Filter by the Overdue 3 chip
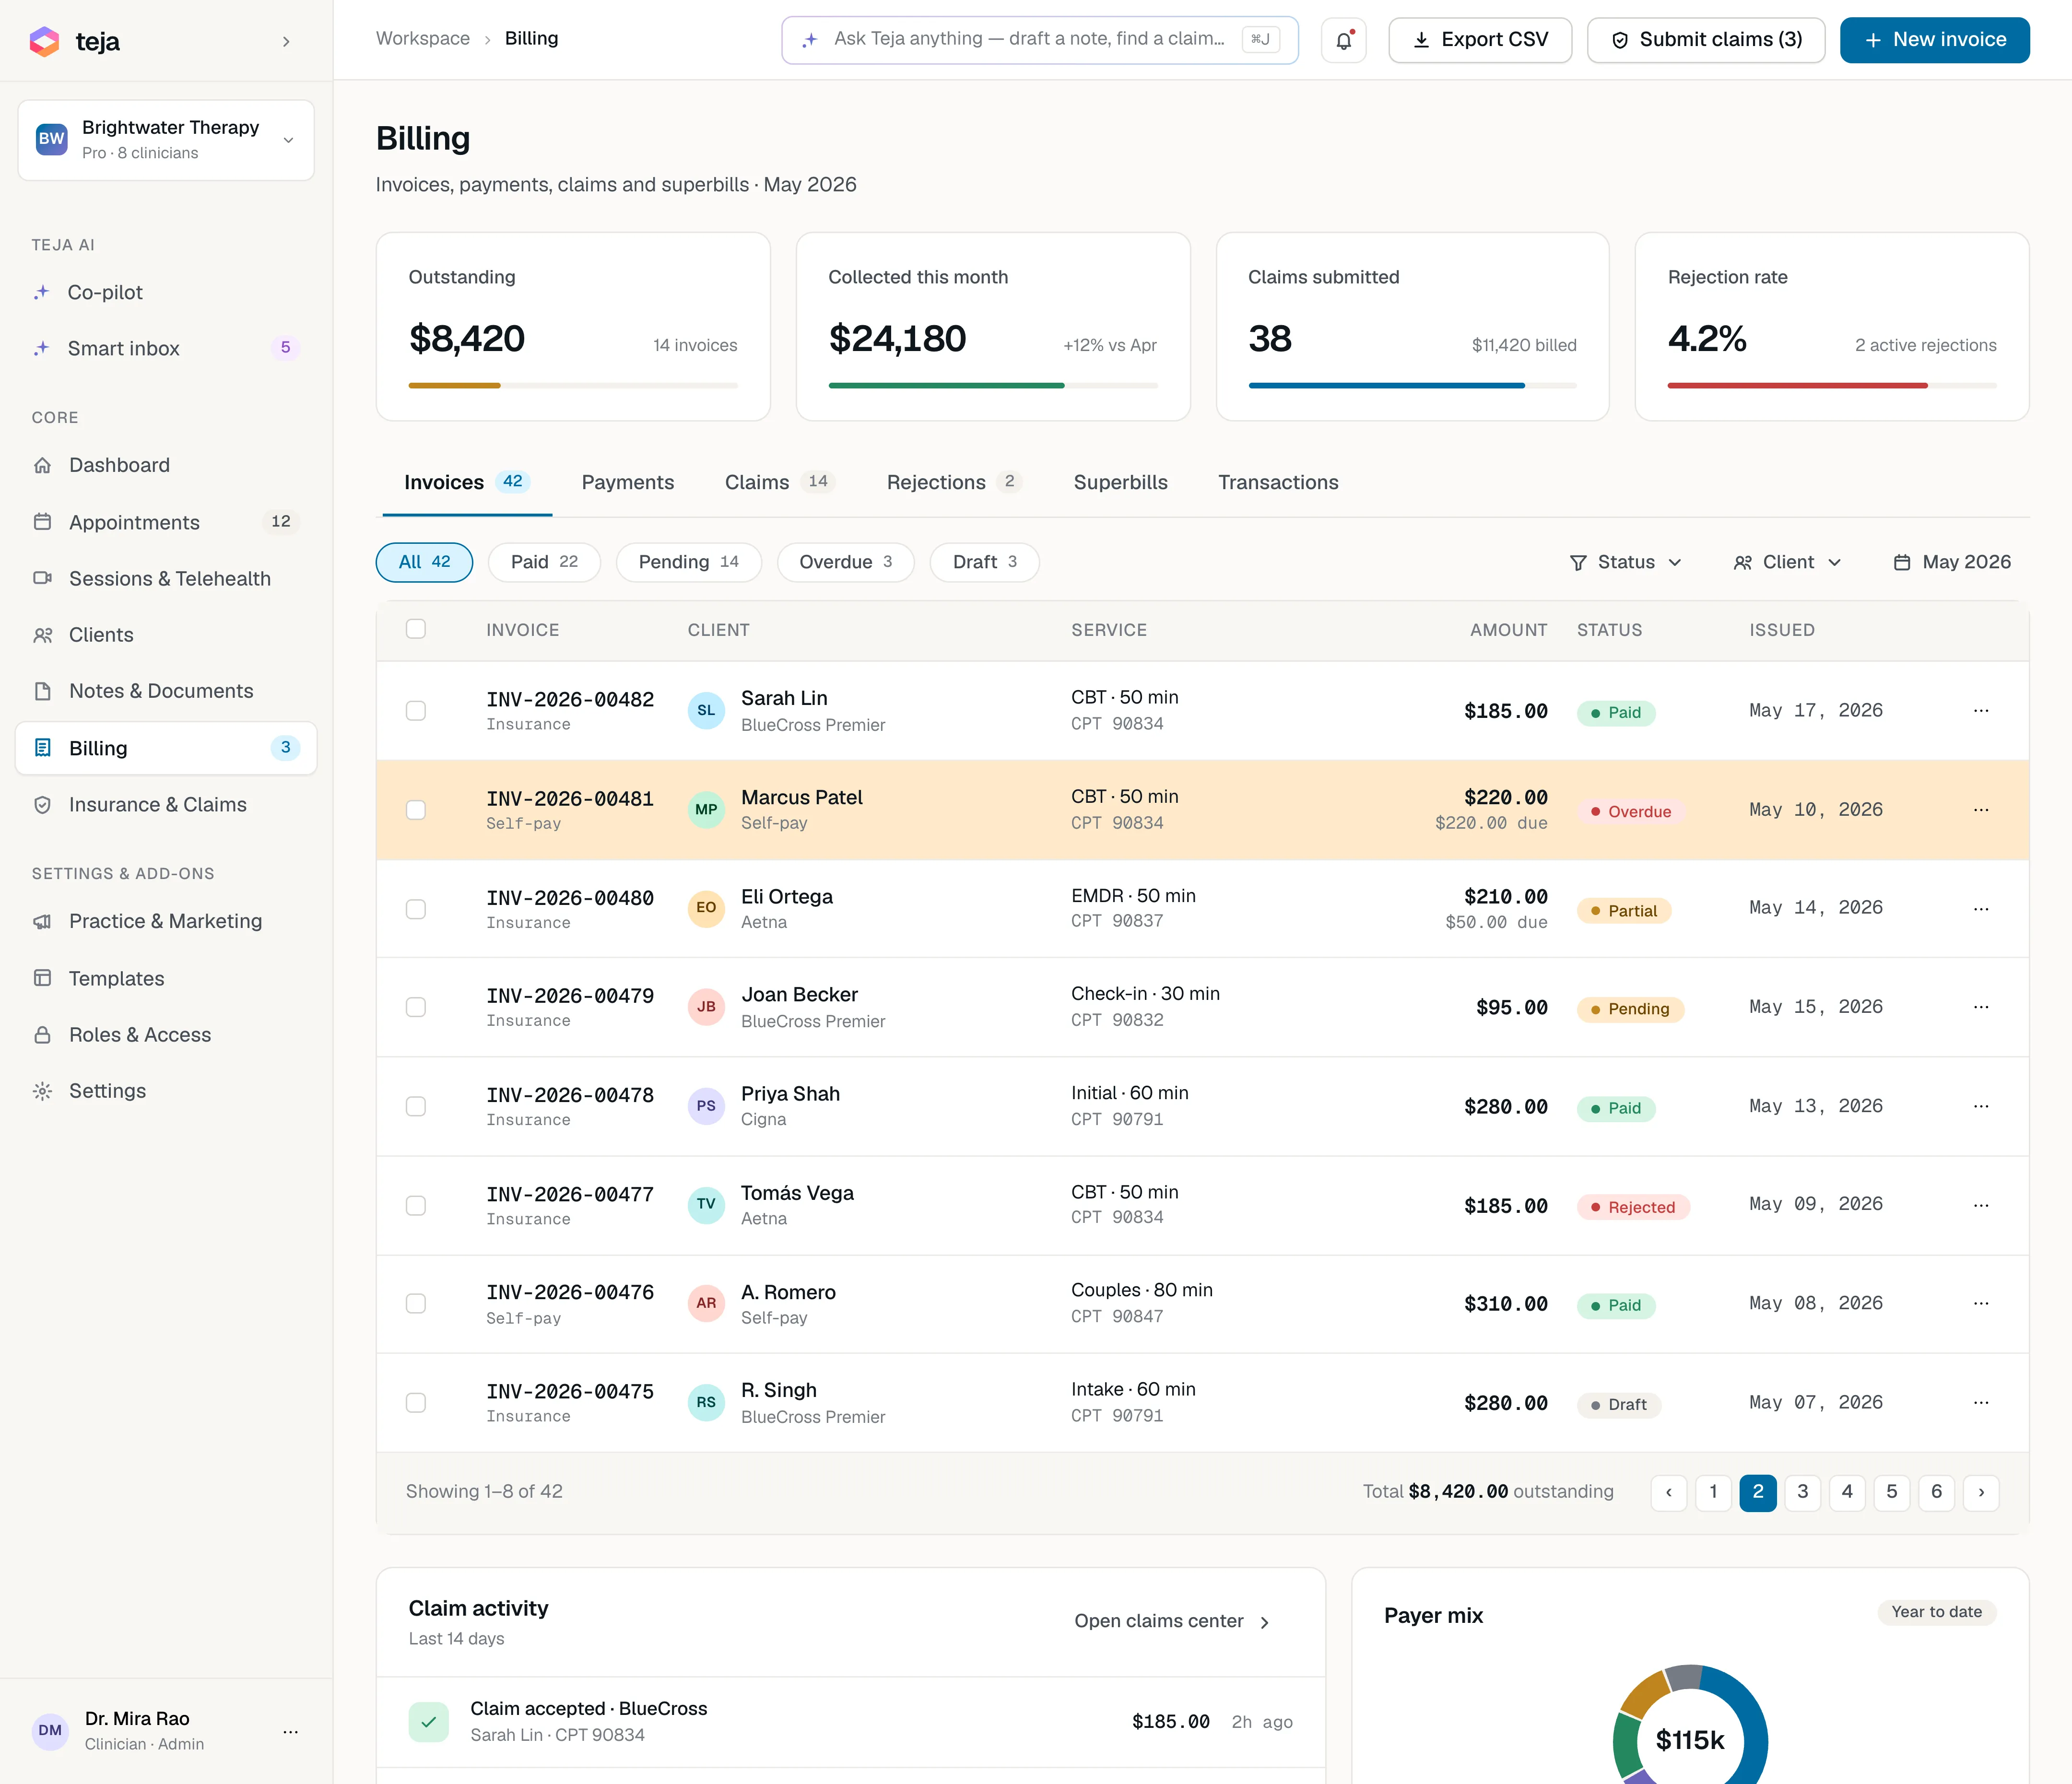Viewport: 2072px width, 1784px height. 846,562
